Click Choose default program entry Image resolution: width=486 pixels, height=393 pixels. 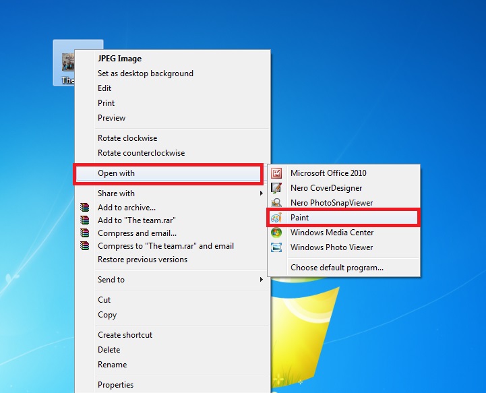pos(336,268)
